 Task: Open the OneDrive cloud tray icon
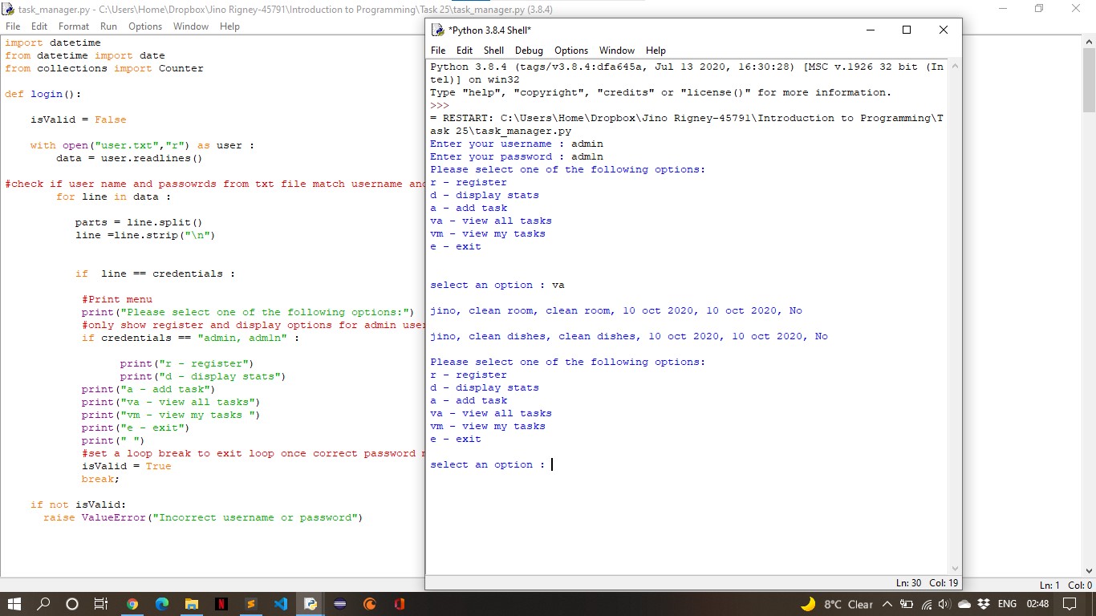(x=964, y=604)
